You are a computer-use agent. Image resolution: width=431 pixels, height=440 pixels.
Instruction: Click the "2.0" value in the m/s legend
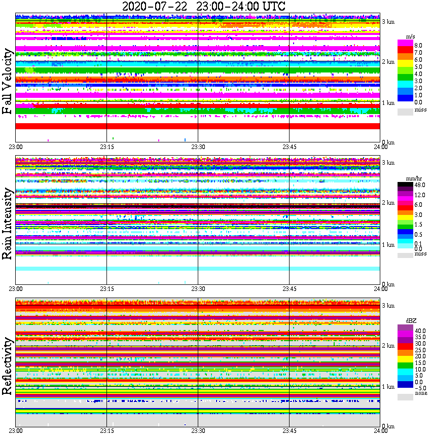(418, 88)
